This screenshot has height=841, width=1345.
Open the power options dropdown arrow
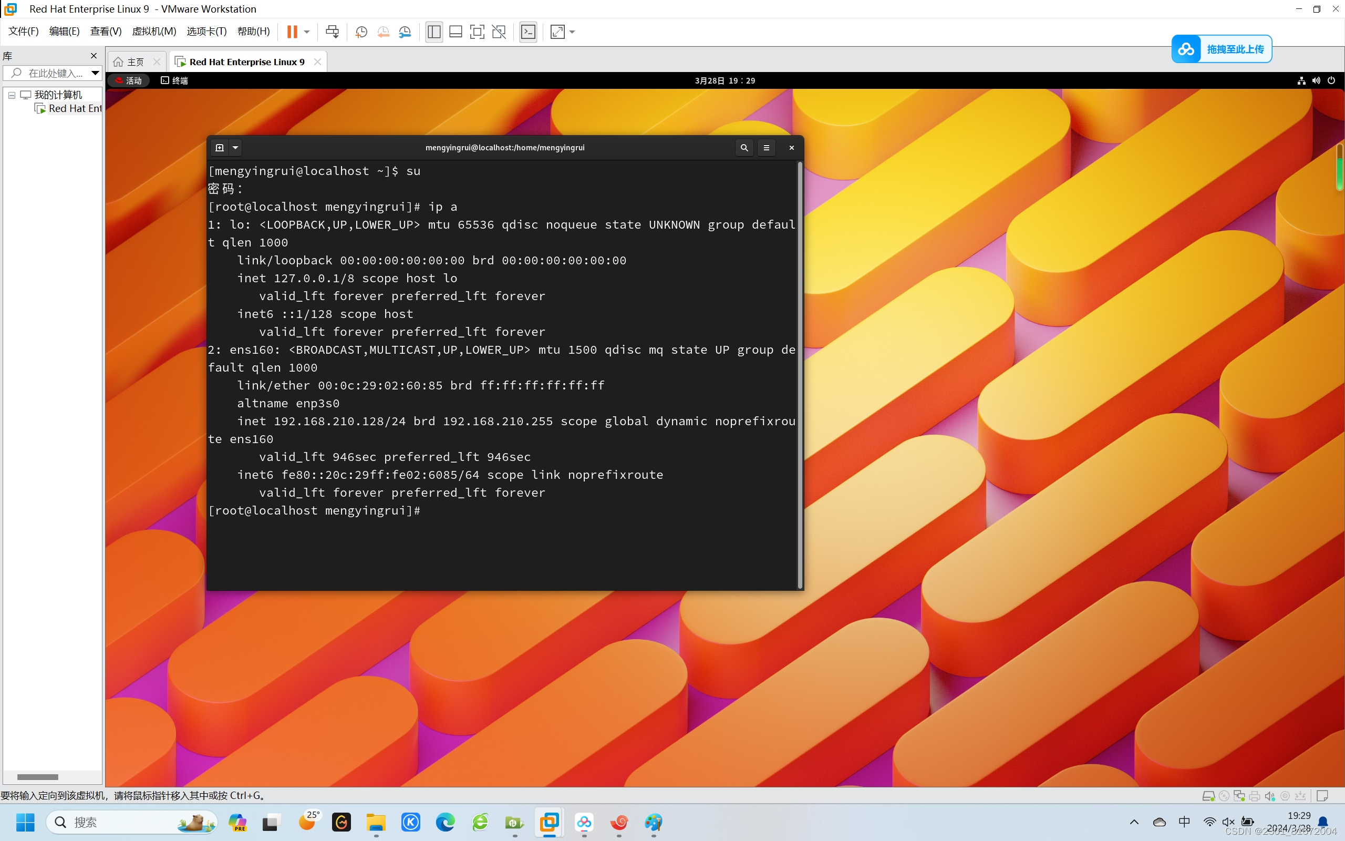[307, 32]
